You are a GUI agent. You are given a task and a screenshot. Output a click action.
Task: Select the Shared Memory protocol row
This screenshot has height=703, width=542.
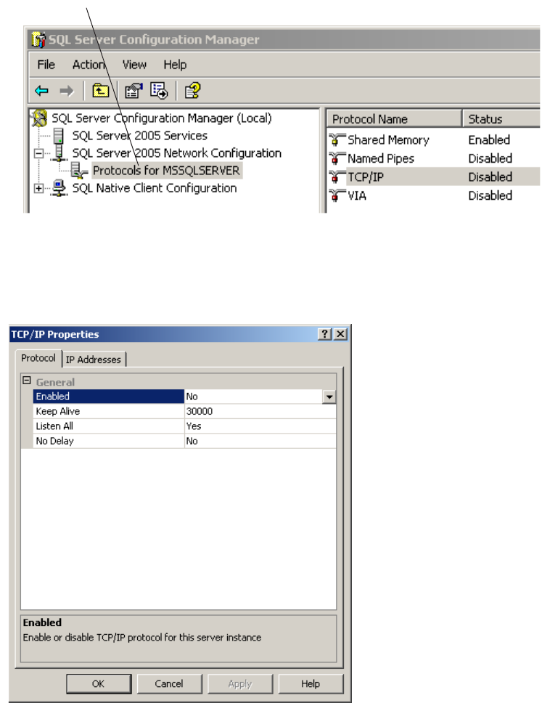(x=434, y=140)
